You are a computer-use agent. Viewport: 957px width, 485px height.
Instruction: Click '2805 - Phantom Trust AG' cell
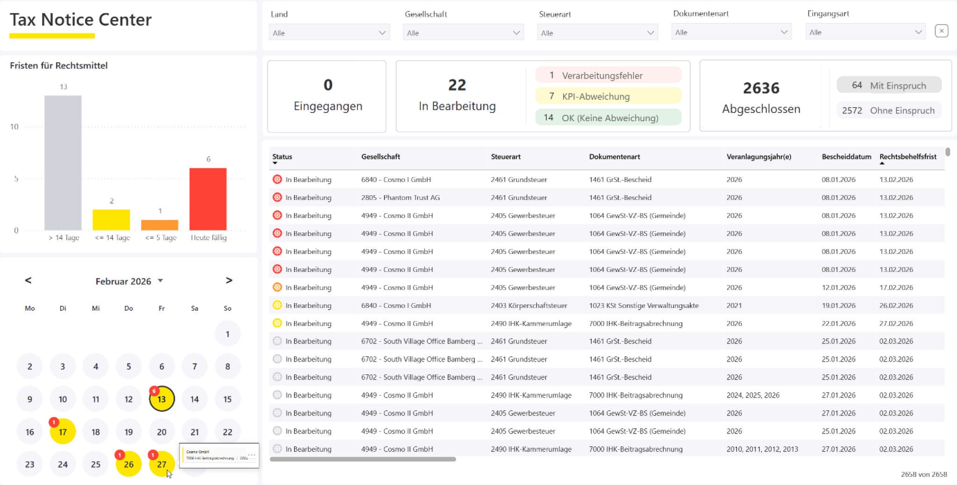point(400,197)
